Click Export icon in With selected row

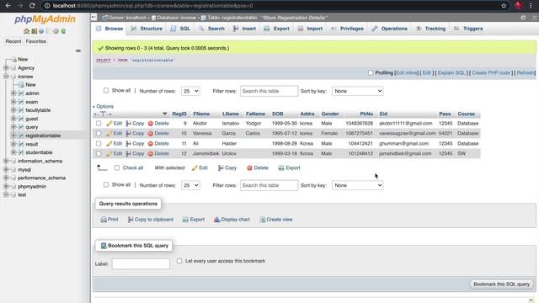tap(281, 168)
